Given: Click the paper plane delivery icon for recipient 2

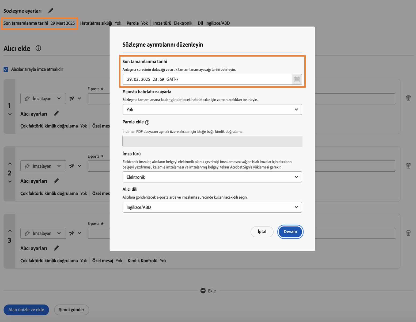Looking at the screenshot, I should click(71, 166).
